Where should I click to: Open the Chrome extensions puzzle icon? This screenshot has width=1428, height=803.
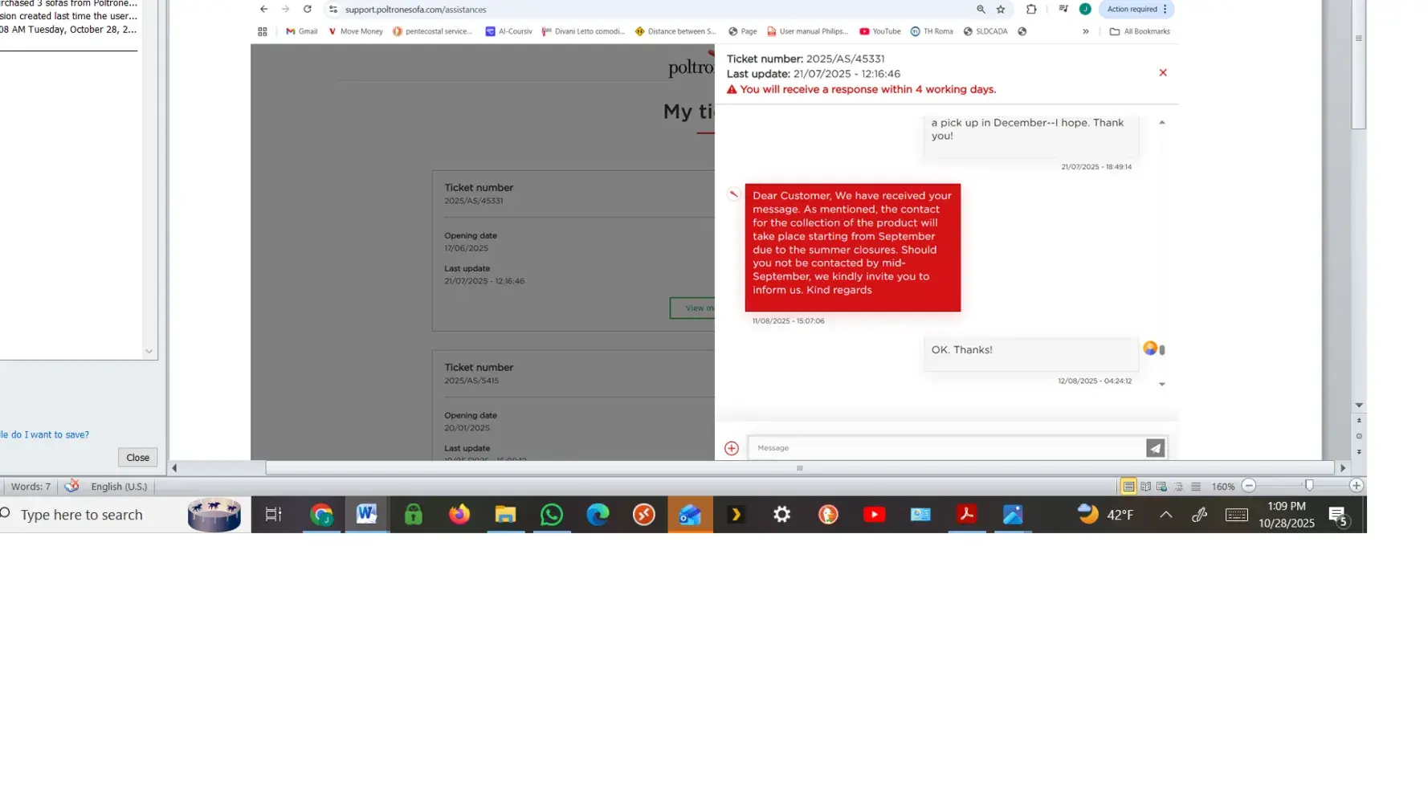pos(1031,9)
